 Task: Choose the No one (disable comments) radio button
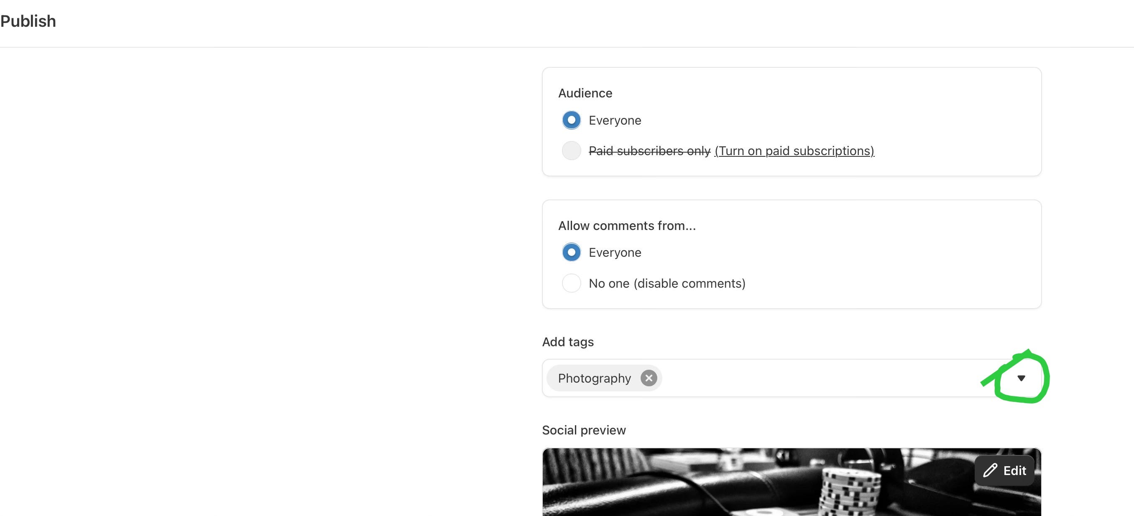click(572, 283)
